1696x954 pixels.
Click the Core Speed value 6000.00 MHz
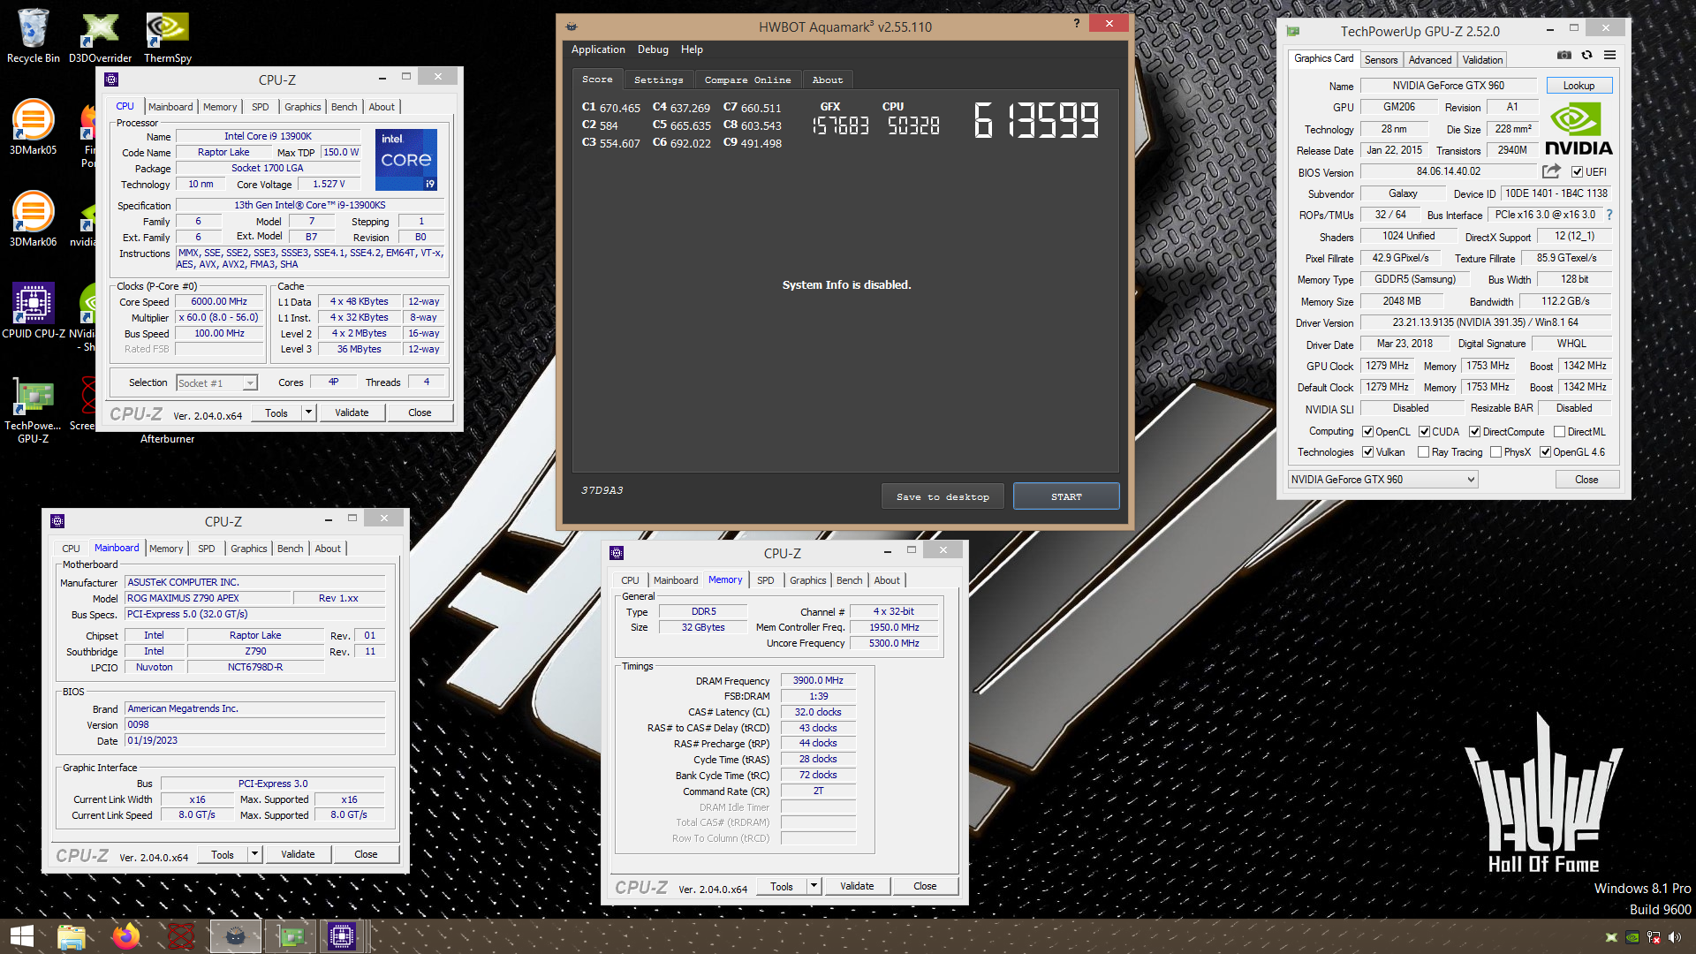219,301
